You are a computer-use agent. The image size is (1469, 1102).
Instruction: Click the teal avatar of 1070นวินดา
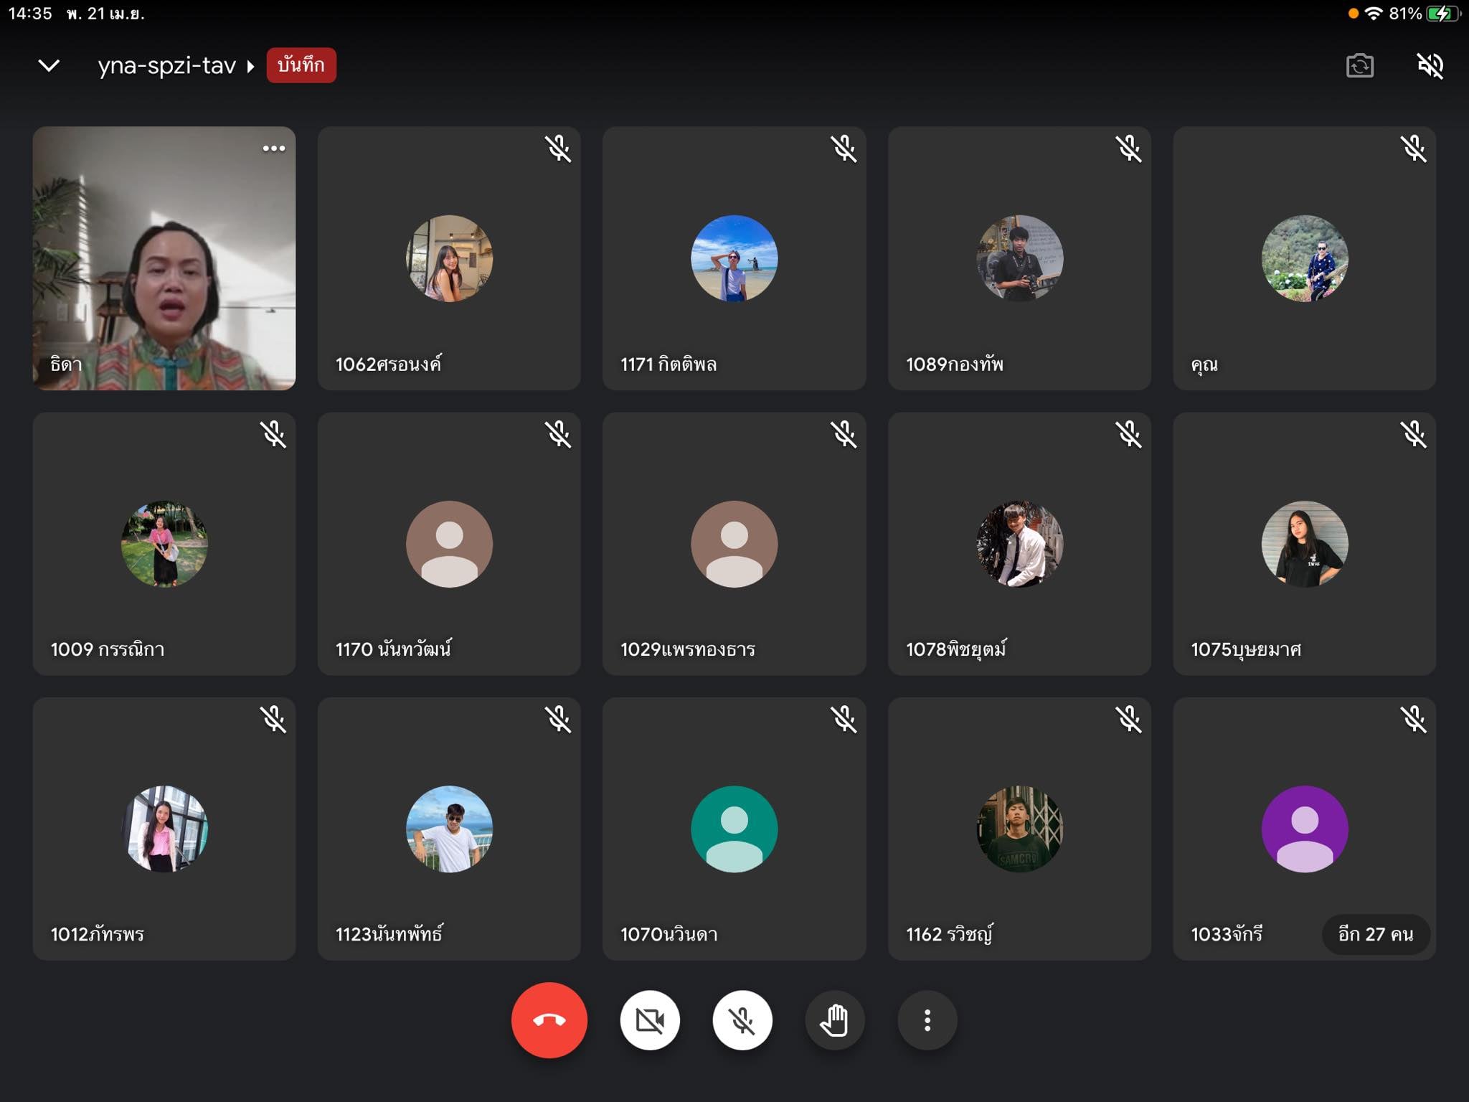(734, 829)
